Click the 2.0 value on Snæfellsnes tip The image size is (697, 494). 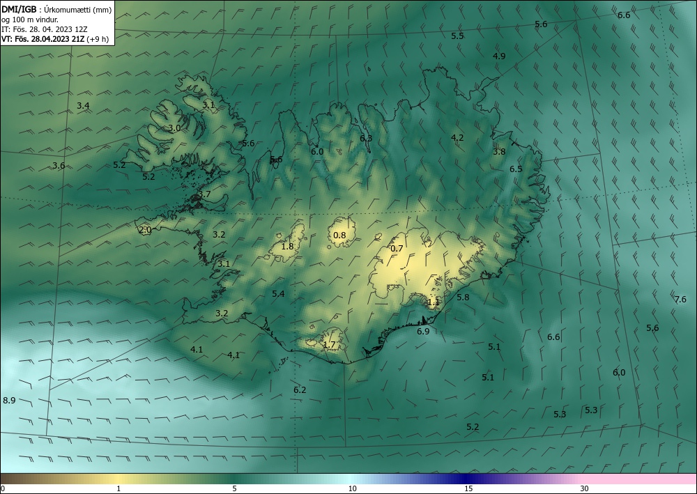[145, 230]
